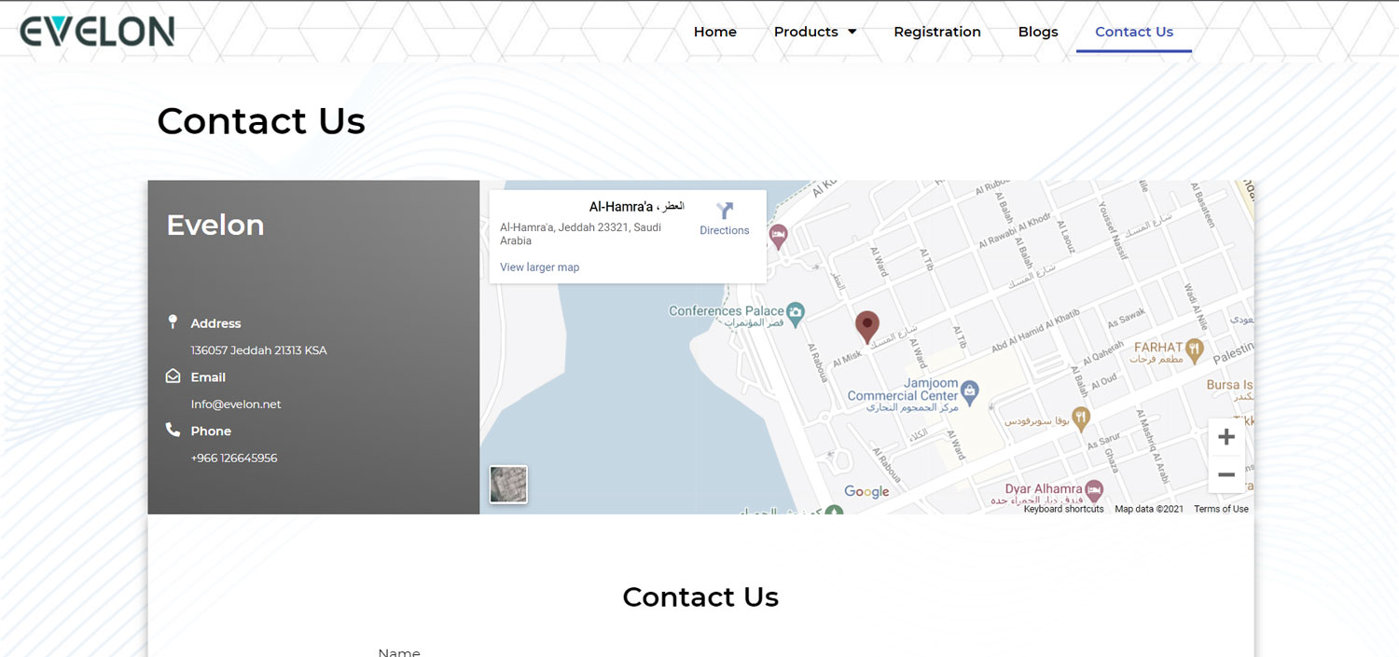Open the map Terms of Use link
Screen dimensions: 1399x657
tap(1221, 509)
